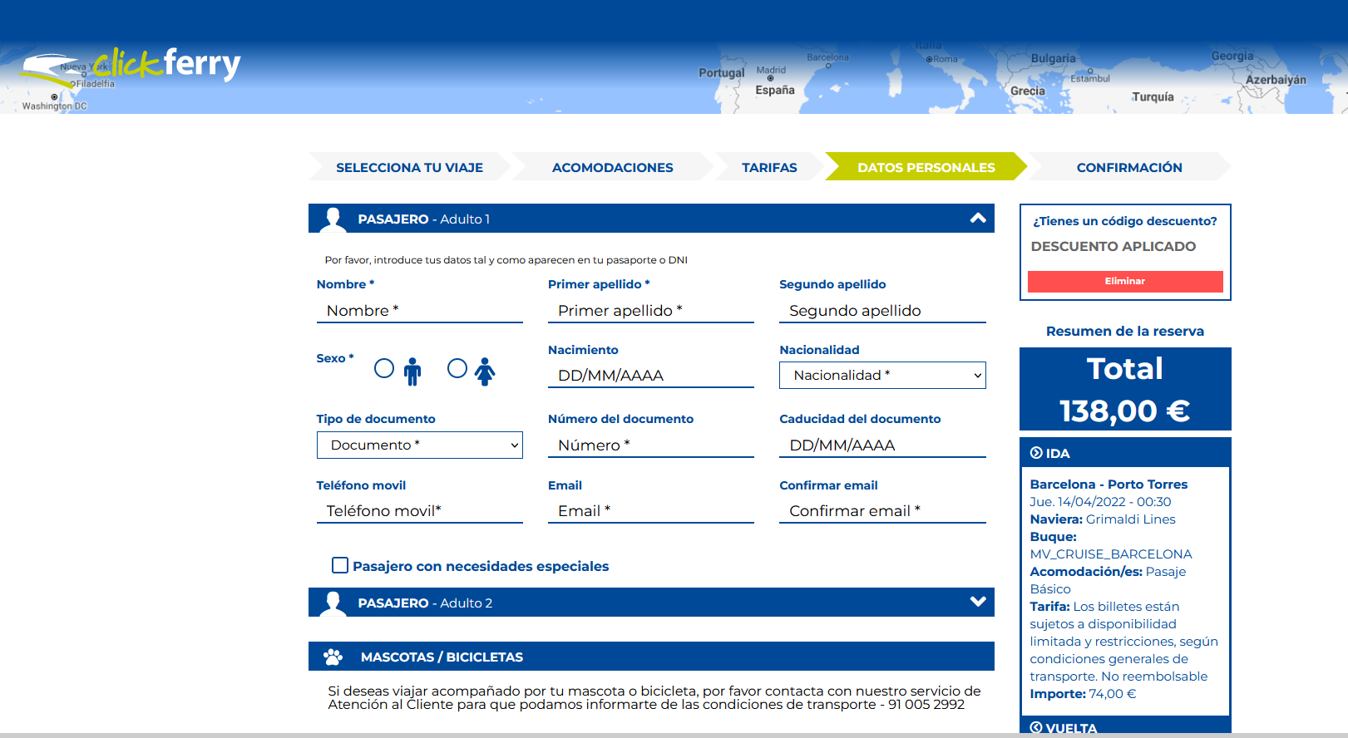1348x738 pixels.
Task: Click the Número del documento field
Action: pos(651,445)
